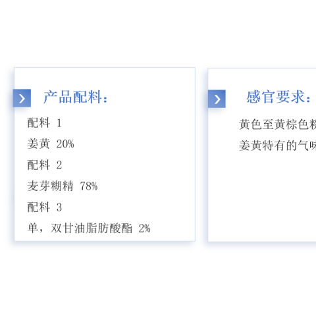Select the 产品配料 heading
316x316 pixels.
tap(76, 97)
